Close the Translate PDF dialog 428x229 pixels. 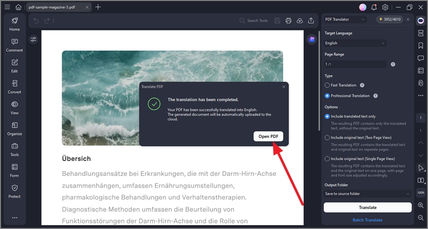coord(284,87)
